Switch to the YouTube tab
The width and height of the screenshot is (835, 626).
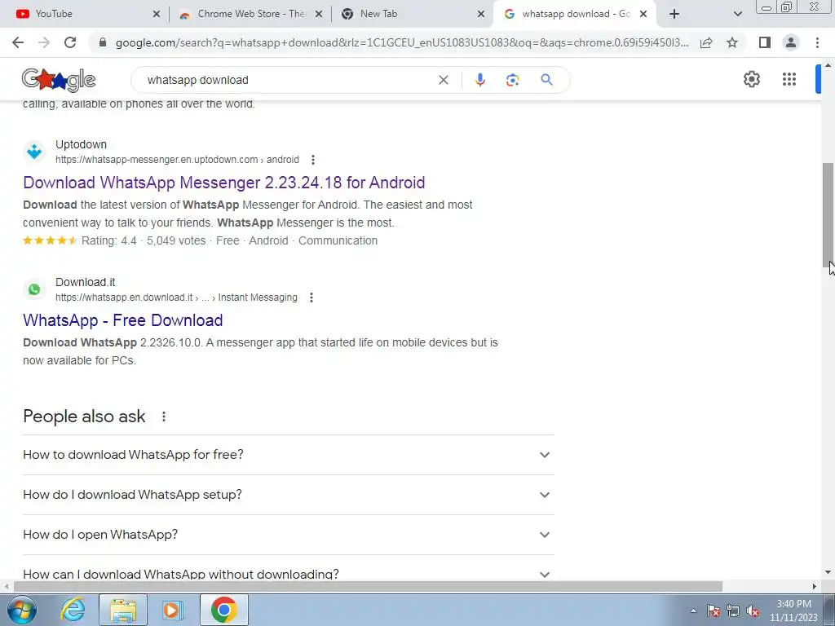pos(83,14)
